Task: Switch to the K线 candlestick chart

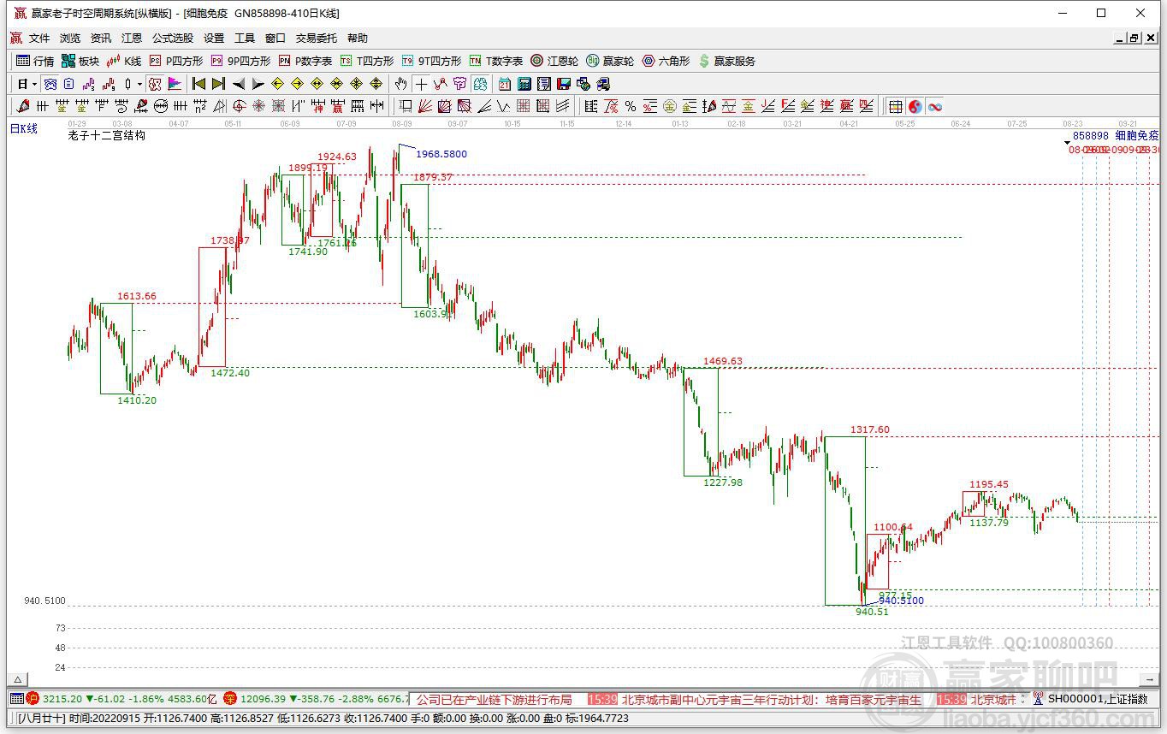Action: tap(123, 61)
